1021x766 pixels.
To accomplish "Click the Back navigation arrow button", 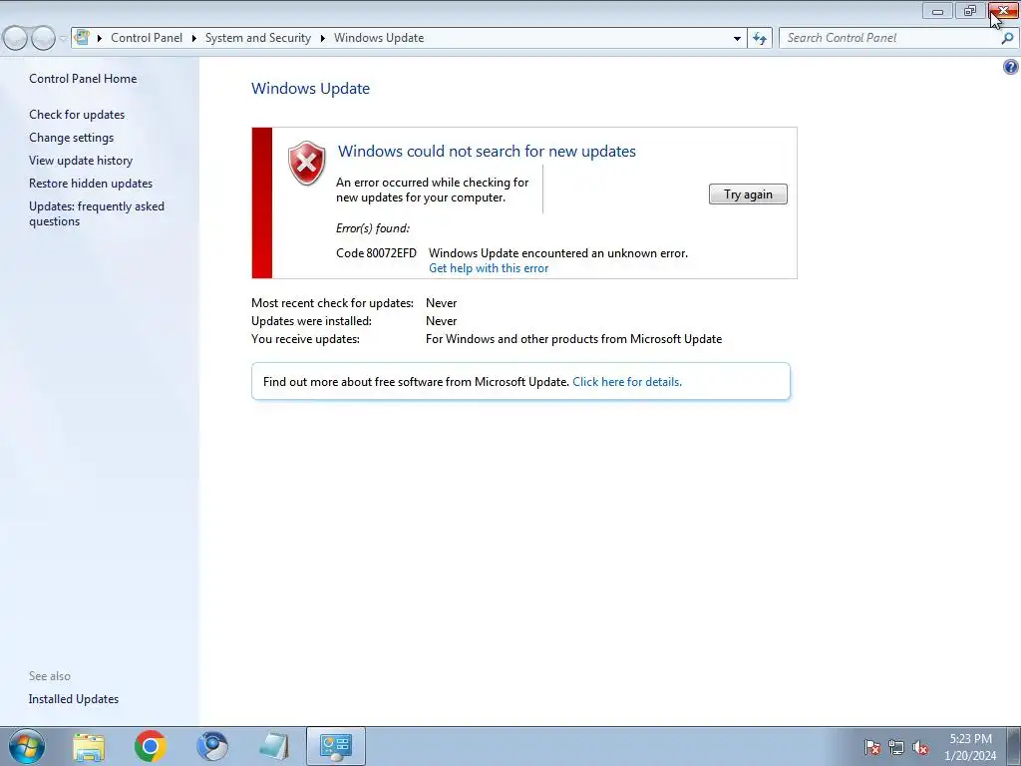I will pyautogui.click(x=16, y=38).
